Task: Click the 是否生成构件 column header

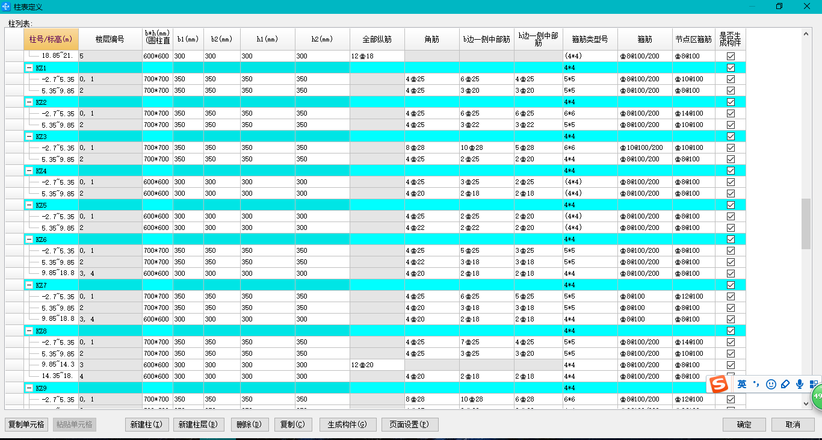Action: 731,39
